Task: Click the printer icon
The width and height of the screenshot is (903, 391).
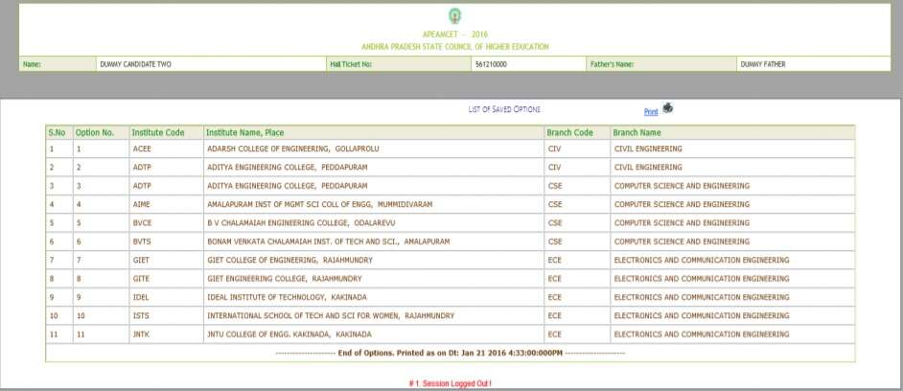Action: click(668, 108)
